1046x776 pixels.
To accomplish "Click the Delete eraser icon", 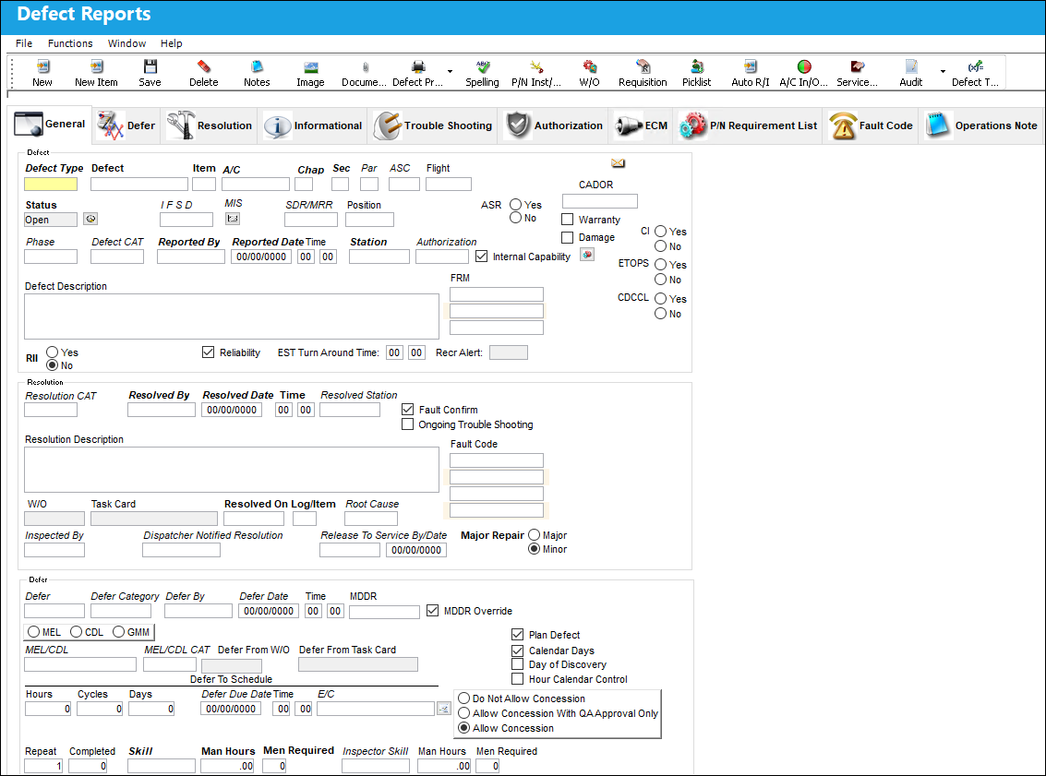I will click(x=203, y=66).
